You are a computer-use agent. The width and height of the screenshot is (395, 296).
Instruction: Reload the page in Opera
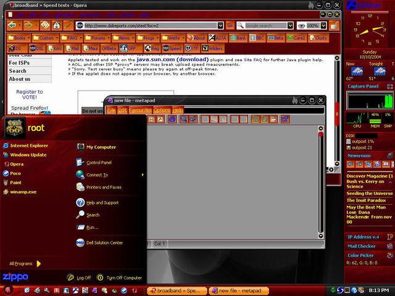pos(45,25)
